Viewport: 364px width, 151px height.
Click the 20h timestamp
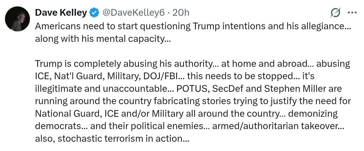[x=181, y=13]
